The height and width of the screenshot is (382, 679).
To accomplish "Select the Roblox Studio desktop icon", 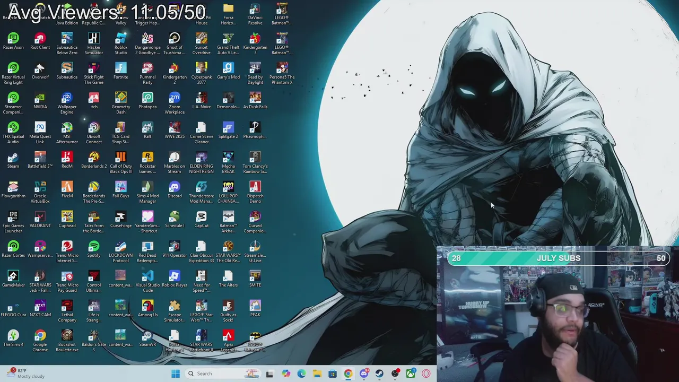I will click(121, 44).
